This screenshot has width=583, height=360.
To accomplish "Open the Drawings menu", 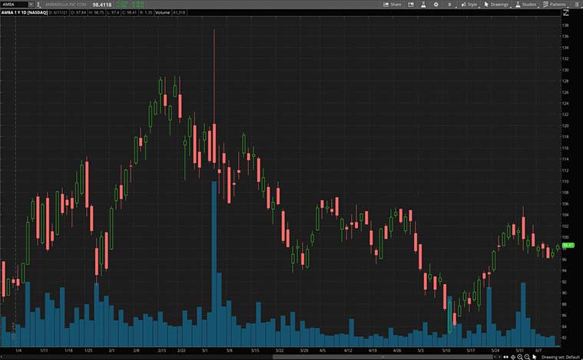I will (496, 4).
